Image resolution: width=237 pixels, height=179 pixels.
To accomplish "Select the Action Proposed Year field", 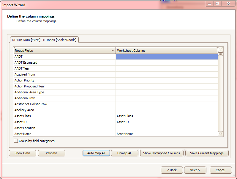I will pyautogui.click(x=65, y=86).
